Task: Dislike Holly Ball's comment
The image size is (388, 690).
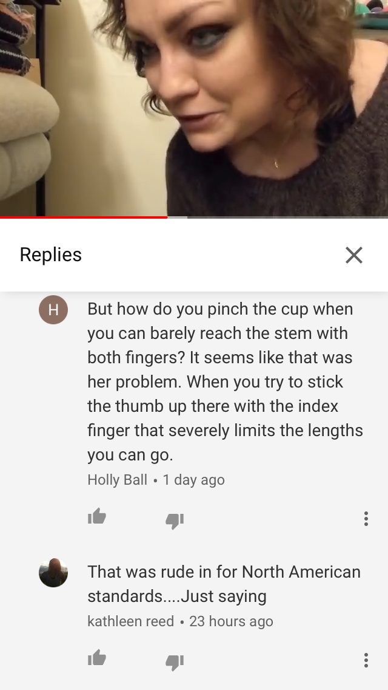Action: coord(175,521)
